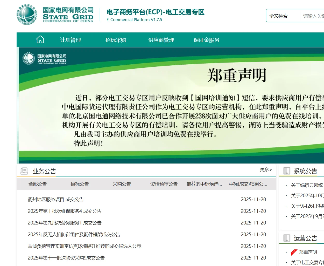Click the home icon in the navigation bar
324x266 pixels.
(x=40, y=39)
